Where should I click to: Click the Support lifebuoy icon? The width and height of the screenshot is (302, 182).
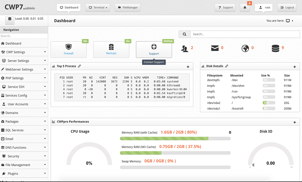pos(154,47)
